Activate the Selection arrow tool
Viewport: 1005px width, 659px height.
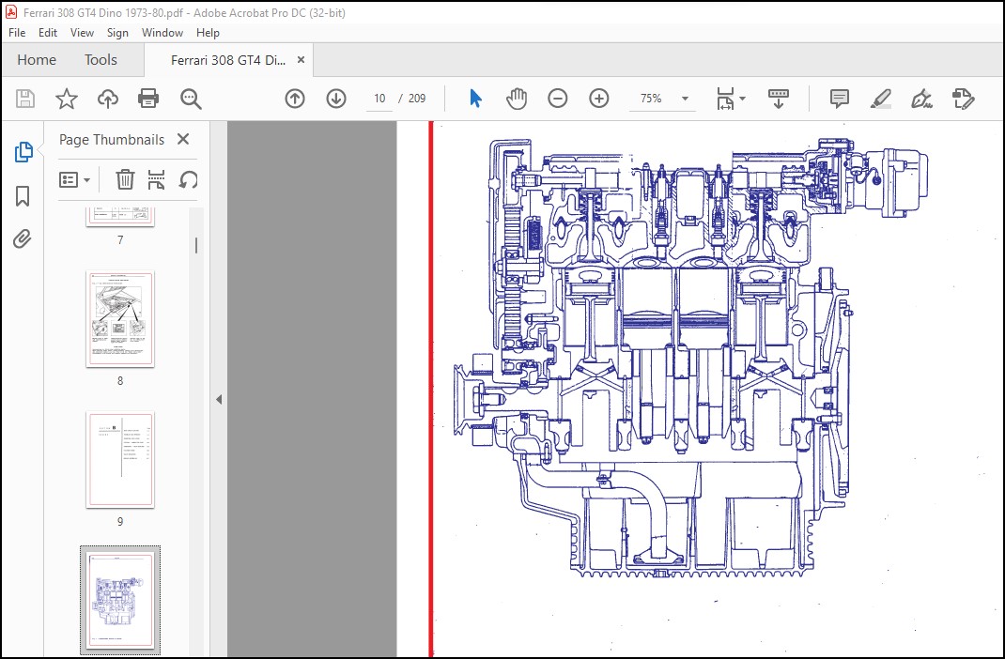475,99
